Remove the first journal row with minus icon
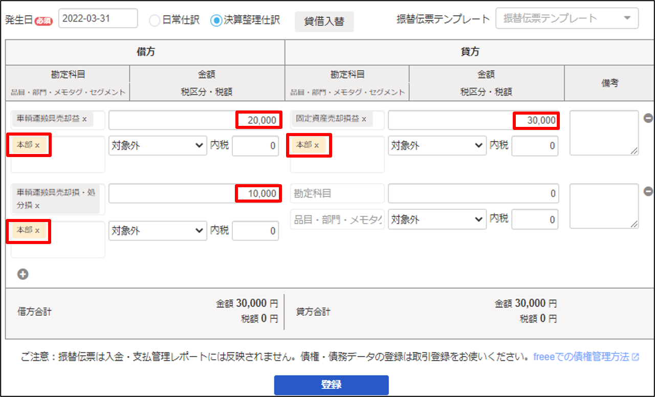655x397 pixels. tap(648, 118)
